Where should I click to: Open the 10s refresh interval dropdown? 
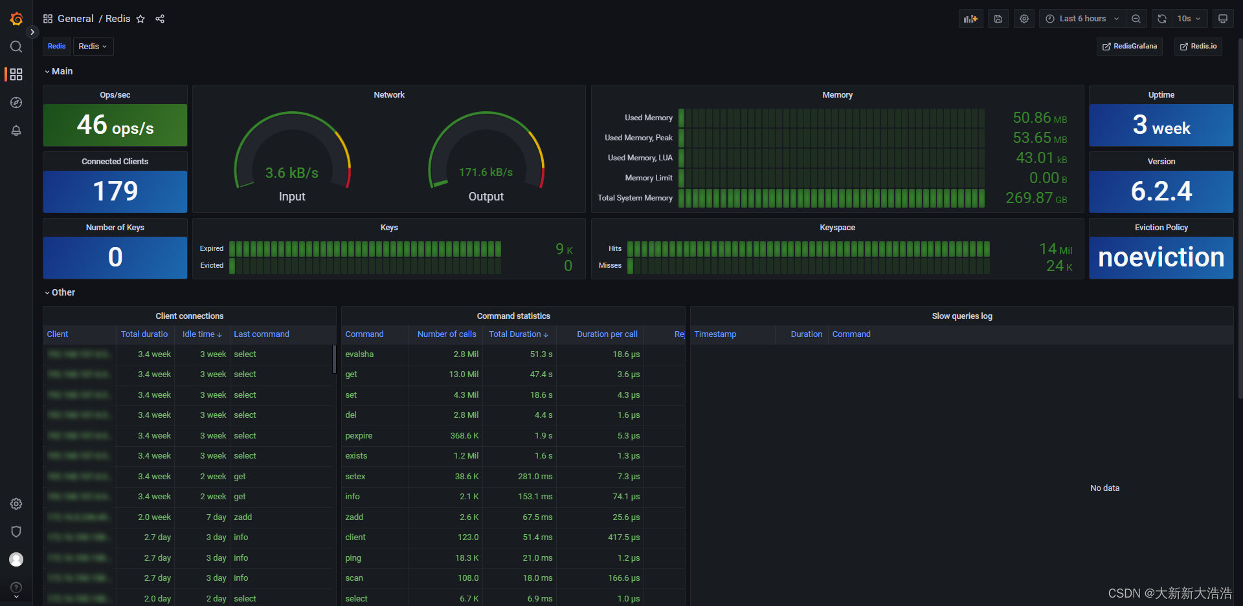point(1189,19)
